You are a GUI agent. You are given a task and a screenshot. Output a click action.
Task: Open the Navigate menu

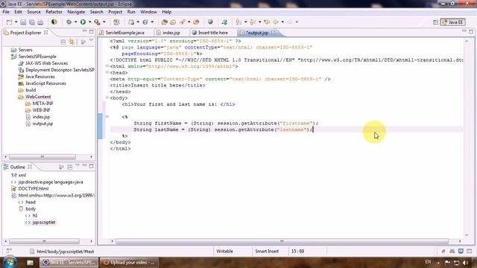[x=76, y=12]
